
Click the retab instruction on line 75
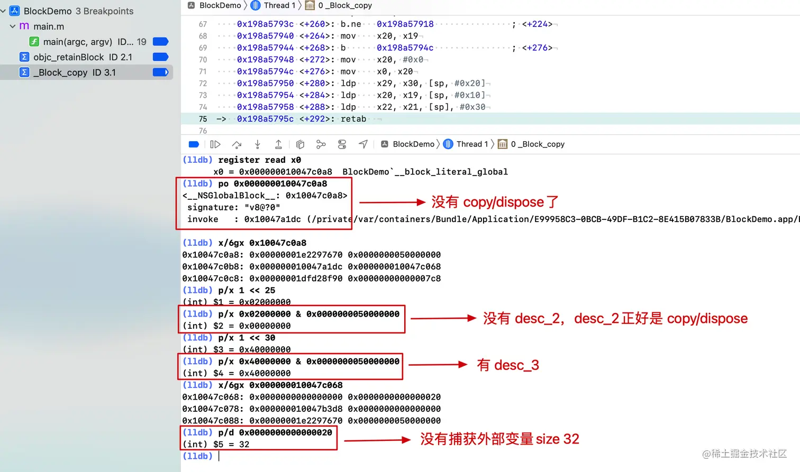point(353,119)
